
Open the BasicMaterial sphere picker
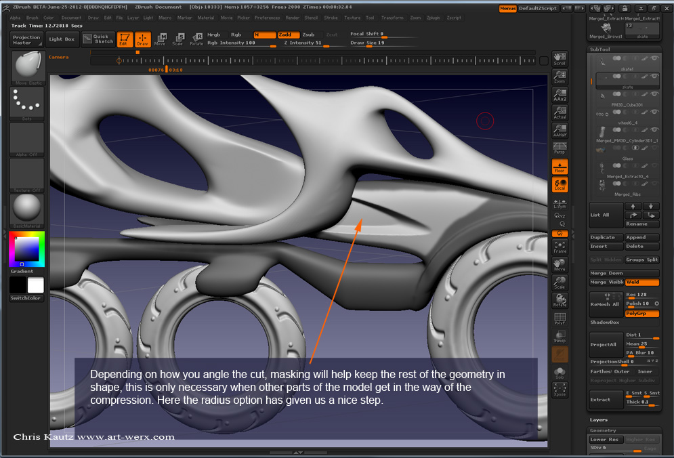tap(26, 211)
